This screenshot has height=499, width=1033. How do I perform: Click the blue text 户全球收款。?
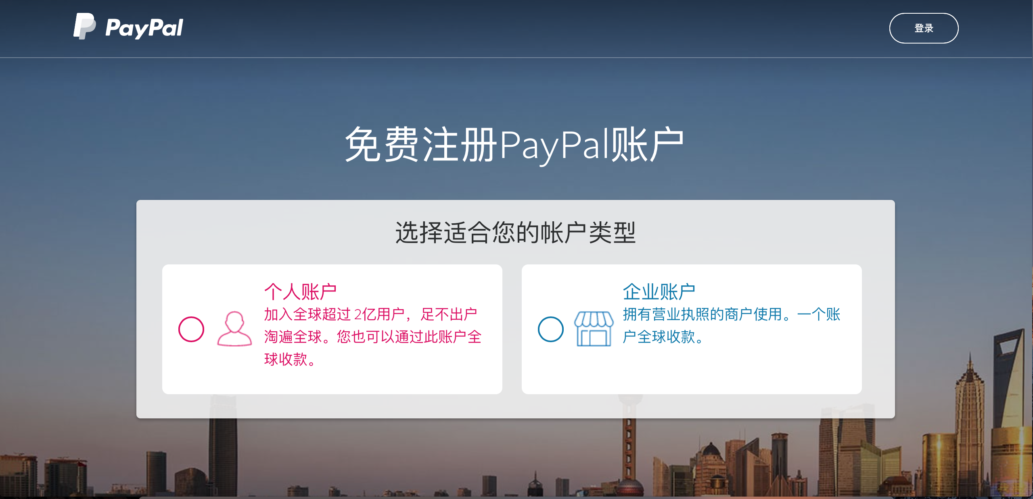click(664, 337)
